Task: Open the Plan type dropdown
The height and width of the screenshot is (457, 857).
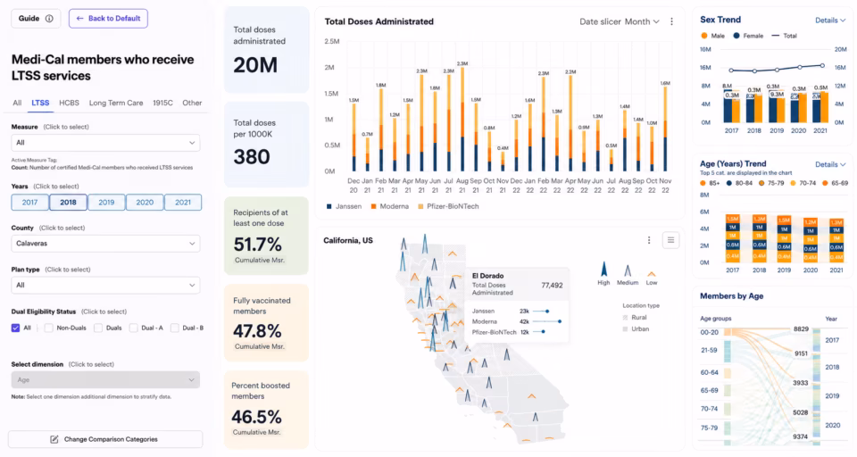Action: tap(105, 286)
